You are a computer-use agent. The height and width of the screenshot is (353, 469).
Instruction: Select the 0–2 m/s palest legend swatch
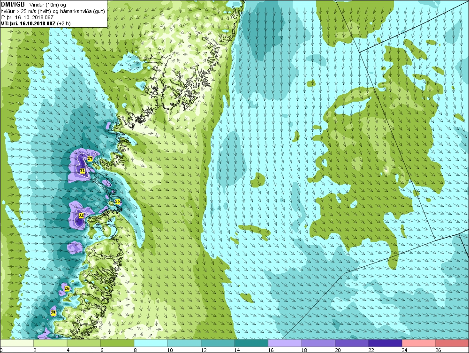17,343
